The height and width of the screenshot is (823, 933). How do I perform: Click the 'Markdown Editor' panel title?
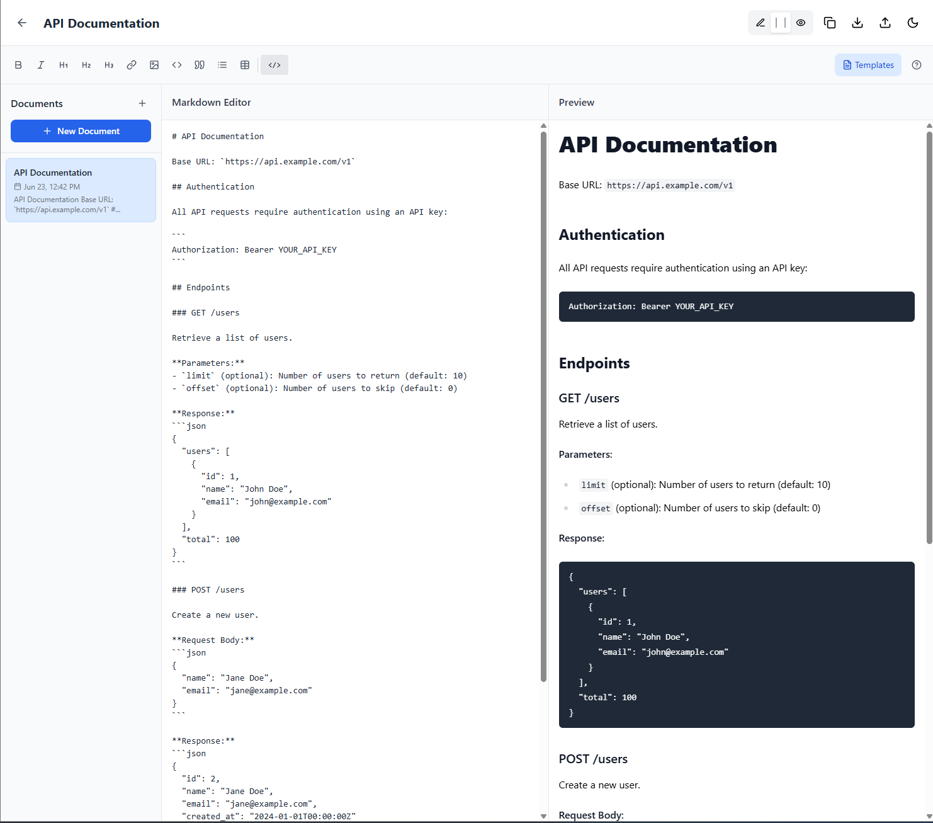[211, 102]
